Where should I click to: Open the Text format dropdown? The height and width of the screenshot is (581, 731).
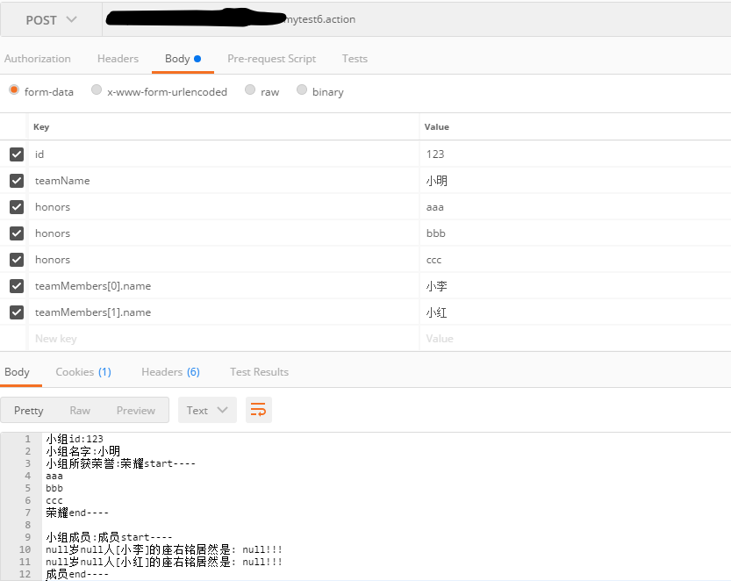pos(207,410)
